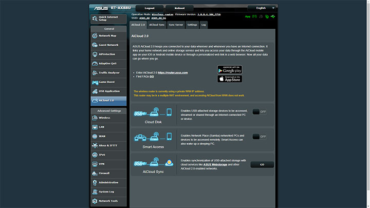
Task: Open WAN settings page
Action: 108,136
